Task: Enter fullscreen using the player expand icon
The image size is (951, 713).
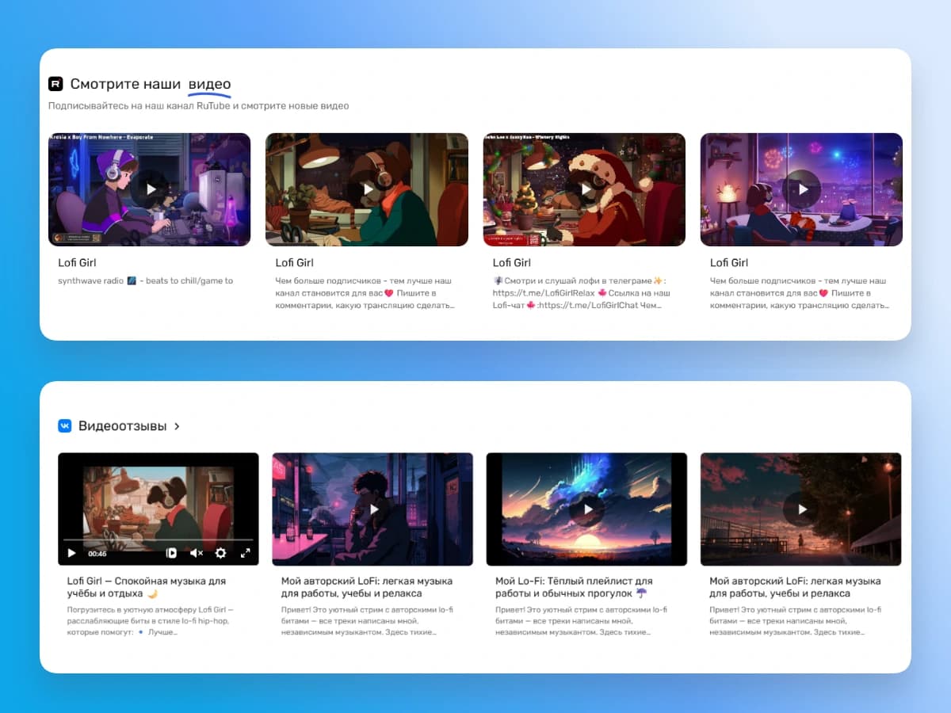Action: click(x=245, y=553)
